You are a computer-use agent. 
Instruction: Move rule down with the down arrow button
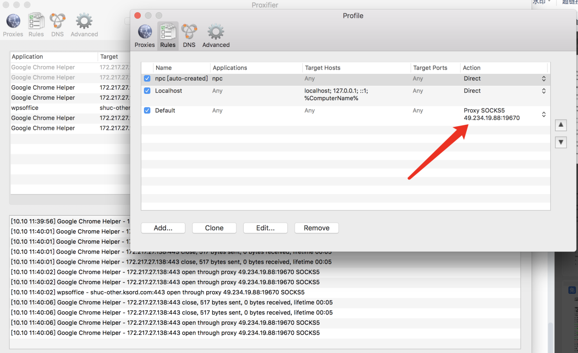pyautogui.click(x=561, y=142)
